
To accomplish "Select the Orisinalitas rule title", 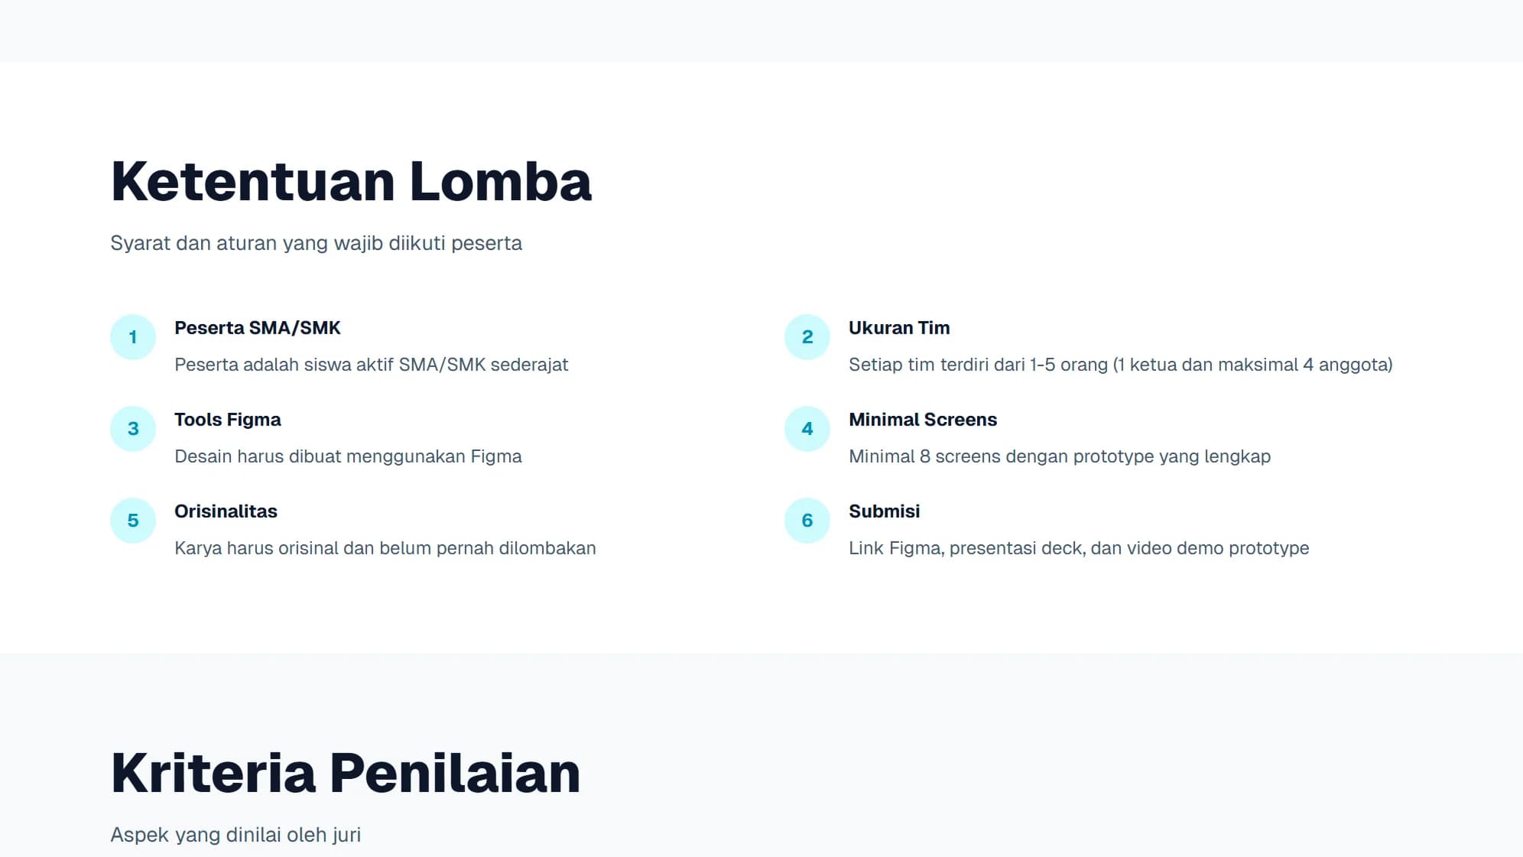I will point(226,511).
